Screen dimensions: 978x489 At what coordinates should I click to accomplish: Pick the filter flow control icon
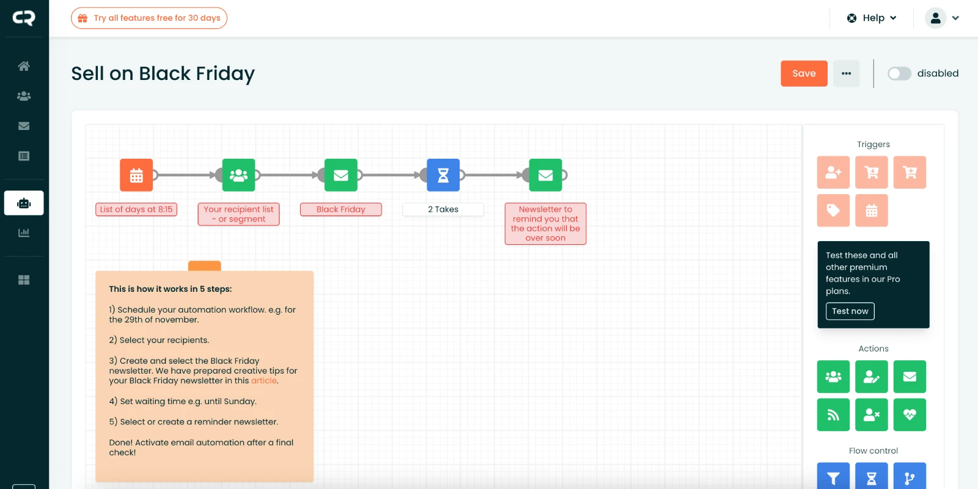coord(833,478)
